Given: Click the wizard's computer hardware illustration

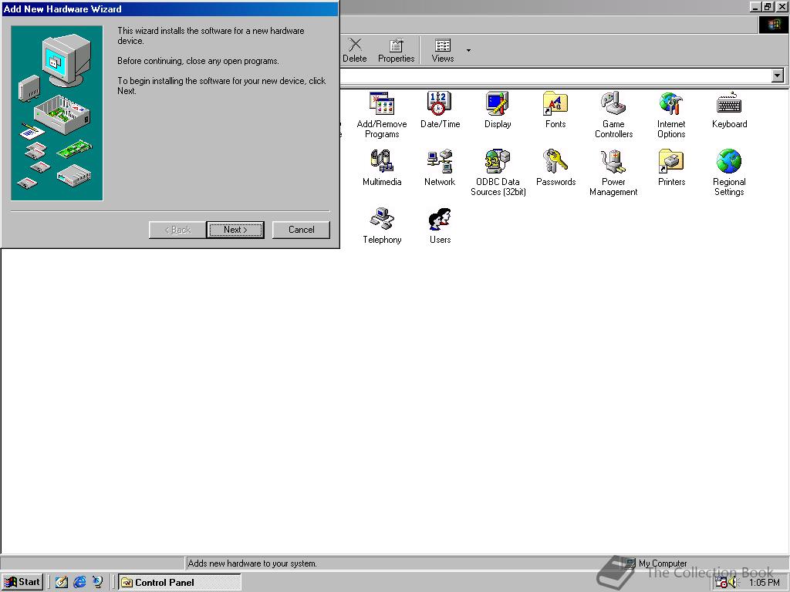Looking at the screenshot, I should 57,113.
